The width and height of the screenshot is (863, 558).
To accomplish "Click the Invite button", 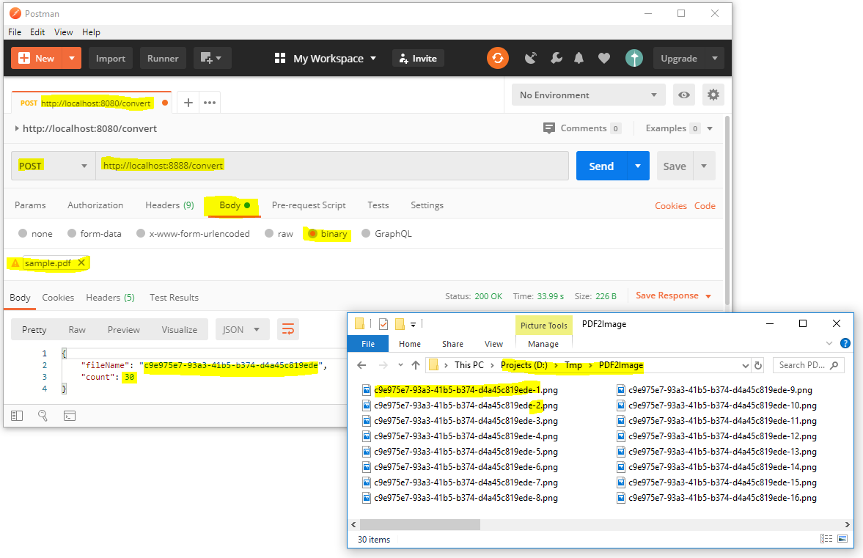I will point(418,58).
